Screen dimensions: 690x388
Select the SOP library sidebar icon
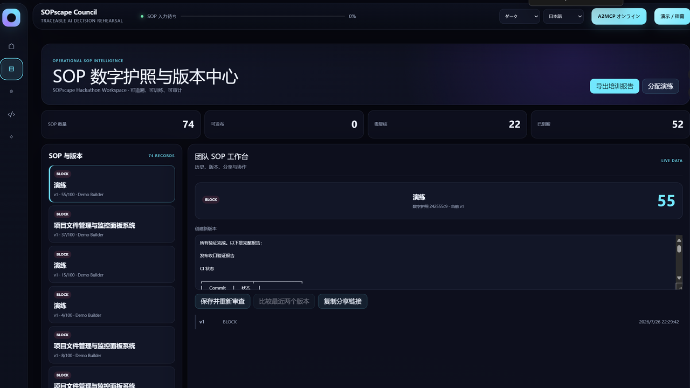(11, 69)
